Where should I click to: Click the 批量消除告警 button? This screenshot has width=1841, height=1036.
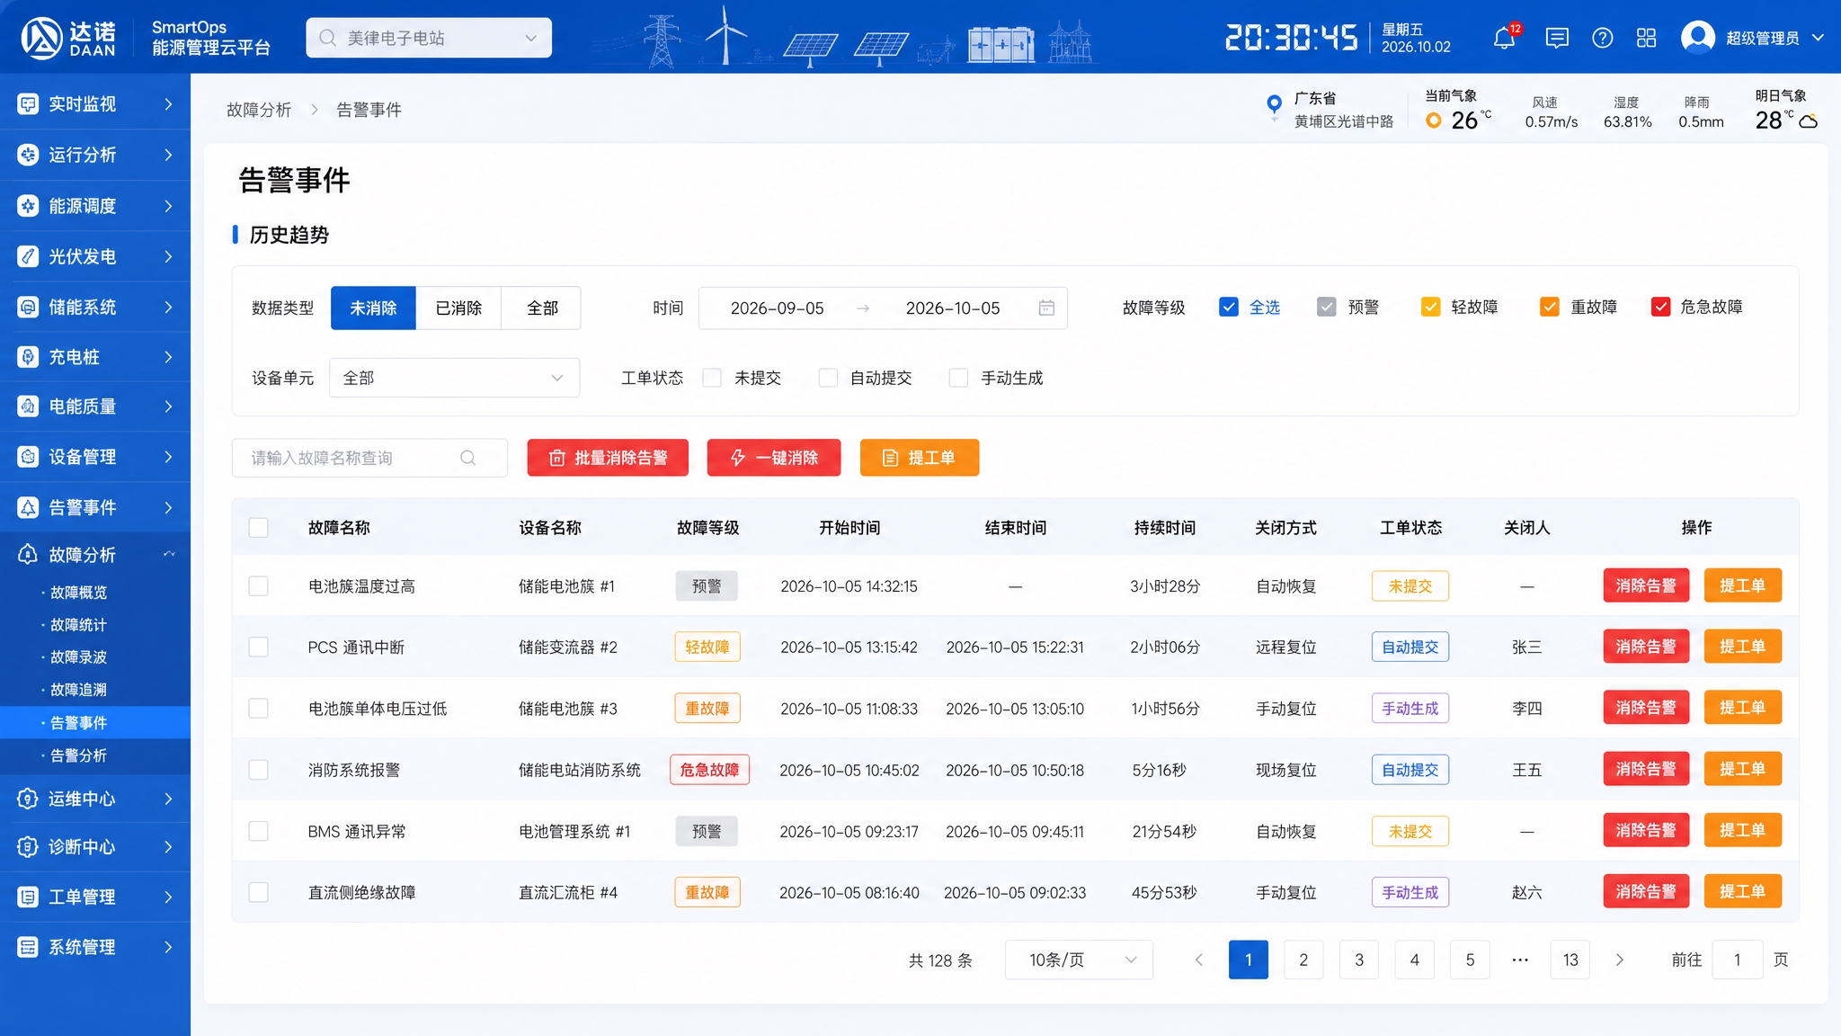[608, 458]
